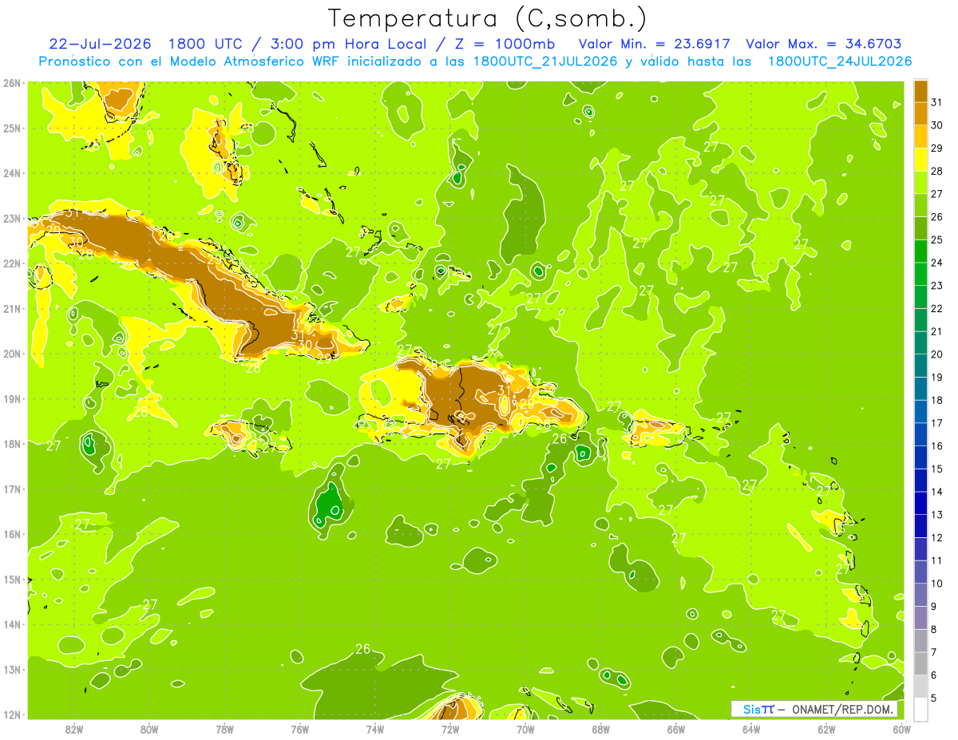The image size is (958, 740).
Task: Select the '62W' longitude axis label
Action: (827, 730)
